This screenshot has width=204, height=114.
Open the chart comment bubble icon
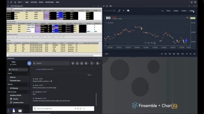(x=128, y=10)
